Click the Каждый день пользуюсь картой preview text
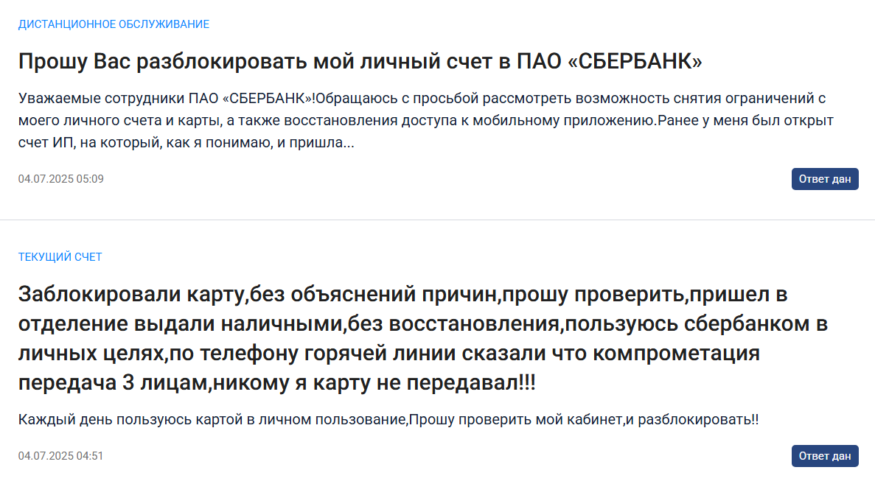This screenshot has width=875, height=484. [388, 419]
